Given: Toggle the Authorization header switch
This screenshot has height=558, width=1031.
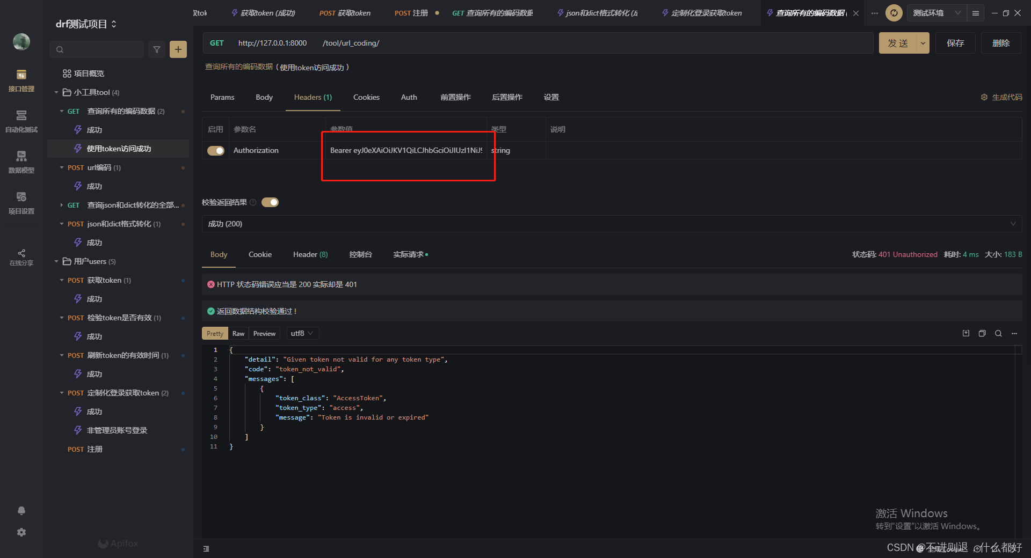Looking at the screenshot, I should (x=216, y=151).
